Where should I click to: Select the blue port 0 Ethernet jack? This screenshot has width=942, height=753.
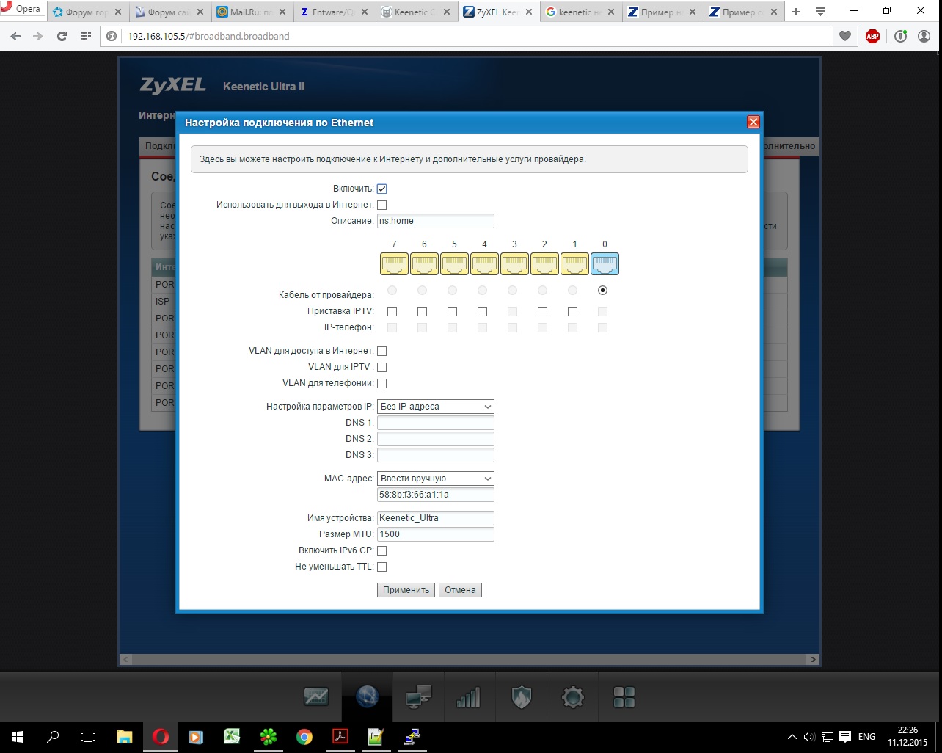pyautogui.click(x=605, y=263)
